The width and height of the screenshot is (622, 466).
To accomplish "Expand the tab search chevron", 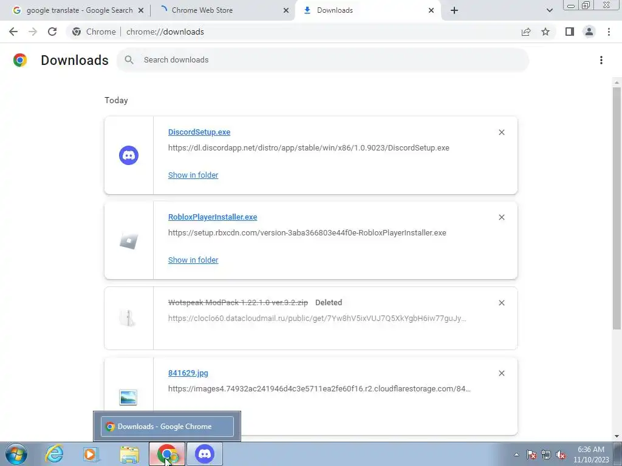I will click(x=549, y=10).
